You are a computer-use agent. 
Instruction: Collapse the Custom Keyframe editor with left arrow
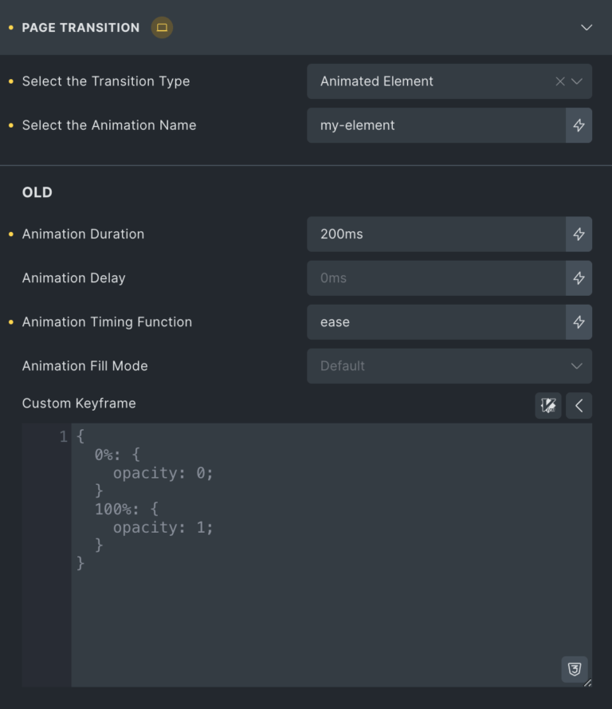tap(579, 406)
